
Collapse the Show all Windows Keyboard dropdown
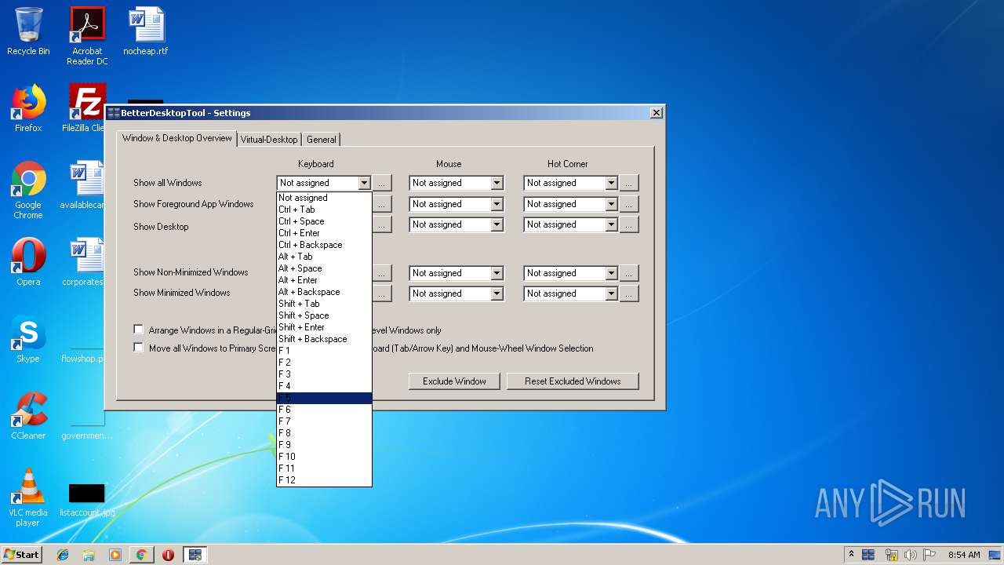[364, 183]
